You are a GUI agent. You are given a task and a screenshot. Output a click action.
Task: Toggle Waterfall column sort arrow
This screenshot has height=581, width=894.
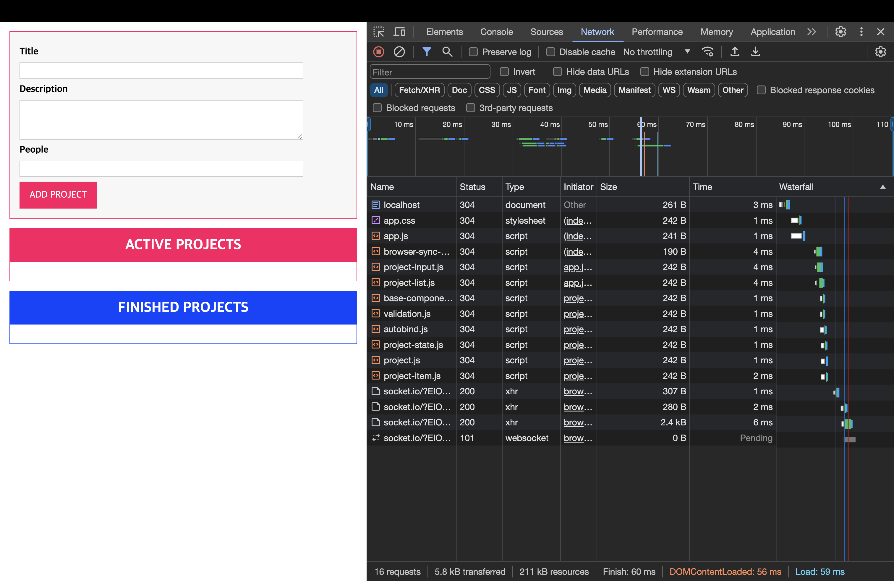[x=883, y=187]
